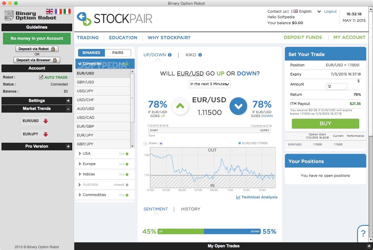
Task: Zoom in chart with plus icon
Action: (161, 144)
